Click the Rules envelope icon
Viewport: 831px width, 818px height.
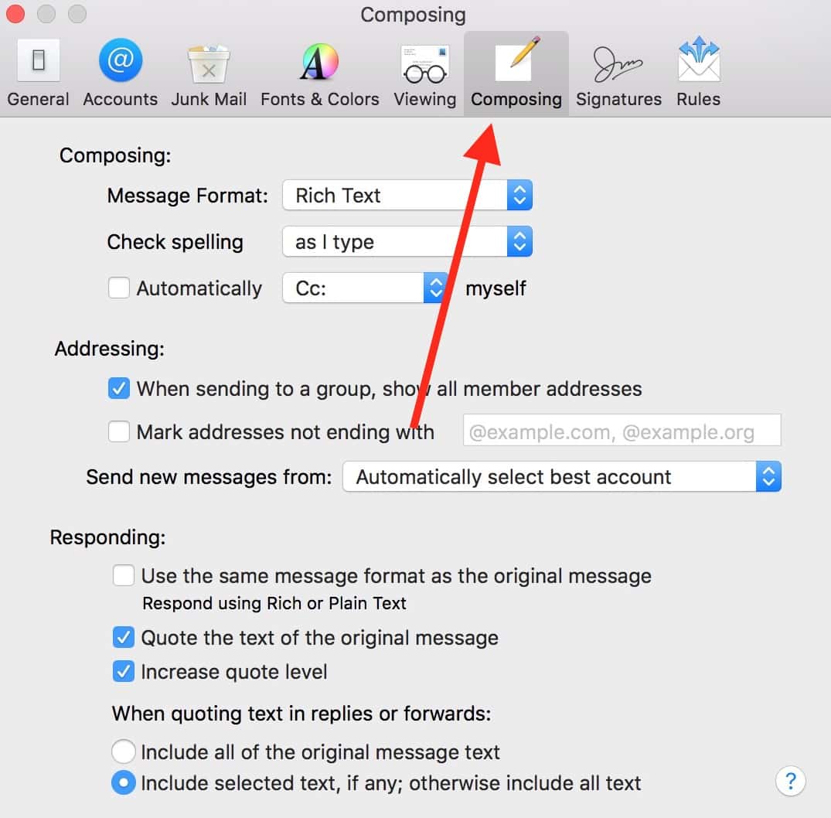(699, 59)
